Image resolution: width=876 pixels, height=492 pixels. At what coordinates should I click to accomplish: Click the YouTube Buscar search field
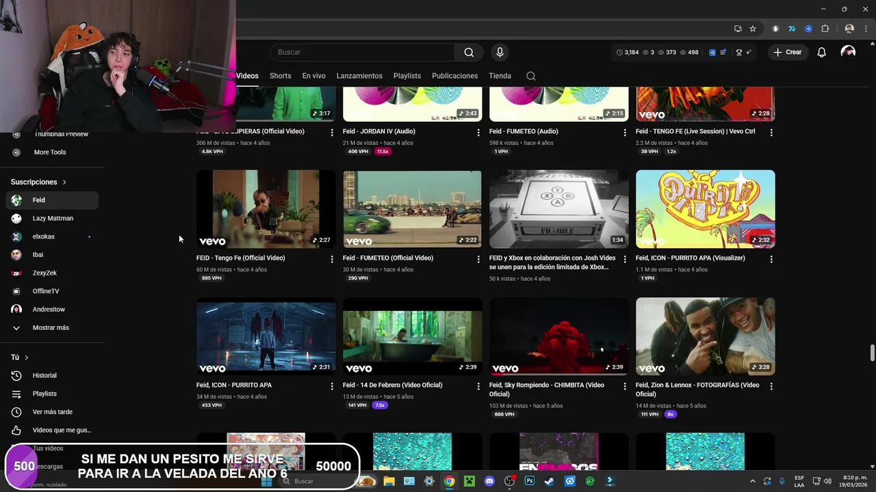(x=363, y=52)
